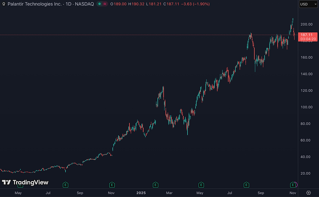The image size is (319, 197).
Task: Click the change value −3.63 (−1.90%)
Action: tap(195, 4)
